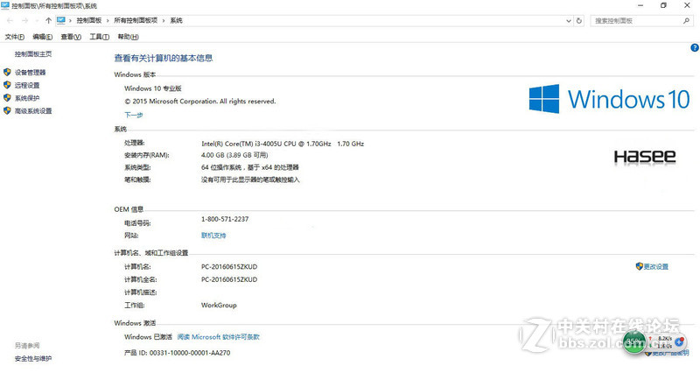Click the Hasee OEM logo
700x373 pixels.
coord(645,157)
